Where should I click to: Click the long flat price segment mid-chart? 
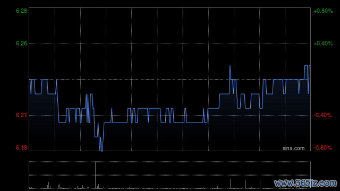tap(194, 123)
